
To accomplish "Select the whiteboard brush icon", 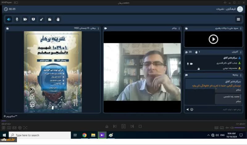I will tap(41, 19).
